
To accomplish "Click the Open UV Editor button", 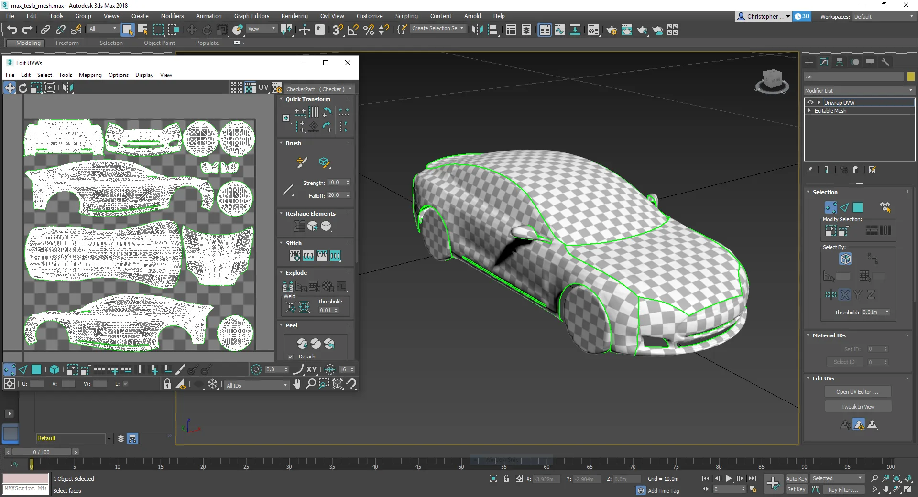I will point(857,391).
